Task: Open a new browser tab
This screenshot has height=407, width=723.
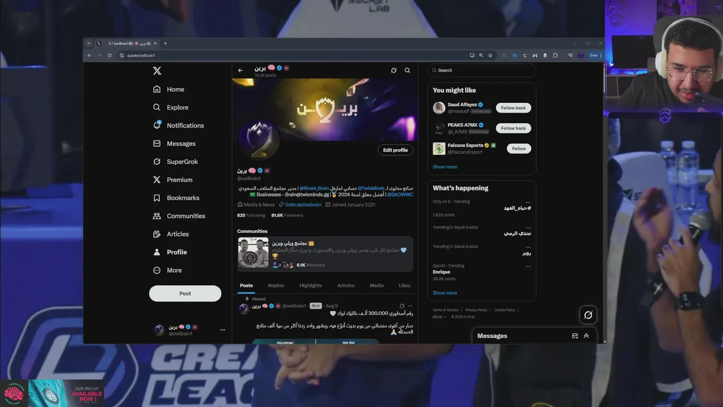Action: (165, 44)
